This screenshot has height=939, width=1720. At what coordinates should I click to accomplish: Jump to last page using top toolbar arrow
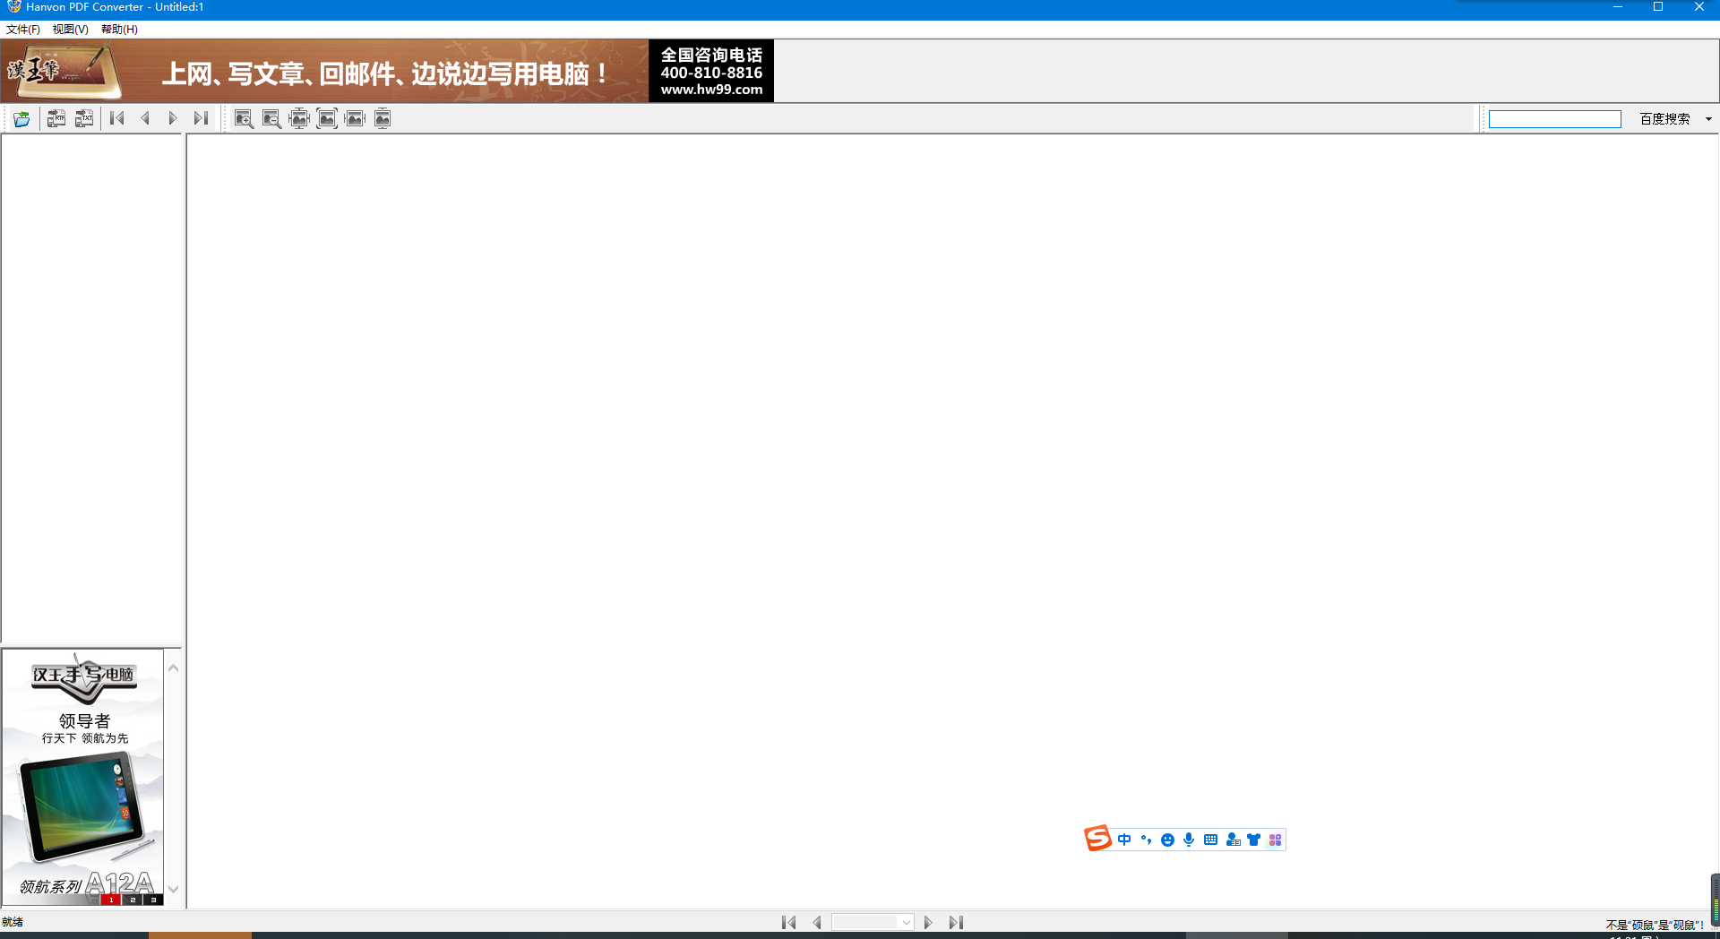(x=201, y=118)
